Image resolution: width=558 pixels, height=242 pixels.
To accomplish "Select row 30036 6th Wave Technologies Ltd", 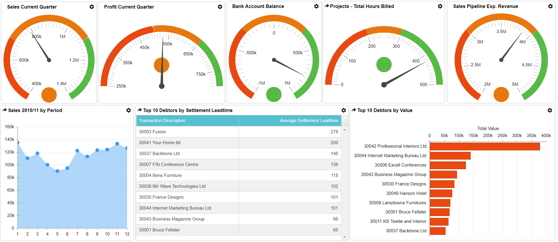I will 239,186.
